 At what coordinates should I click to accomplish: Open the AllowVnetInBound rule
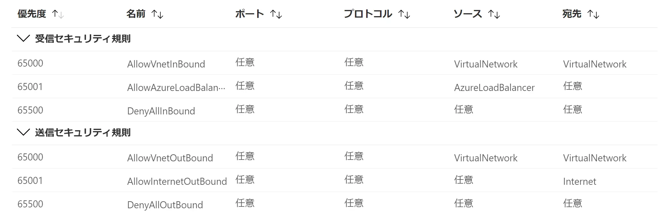(166, 64)
